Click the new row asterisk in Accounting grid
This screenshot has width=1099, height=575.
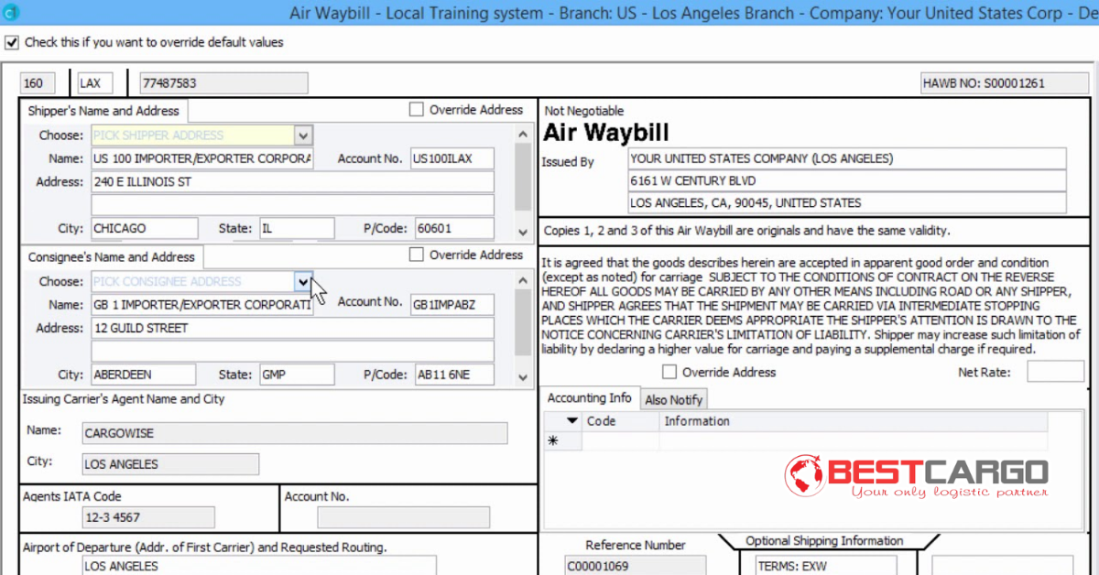pyautogui.click(x=553, y=441)
